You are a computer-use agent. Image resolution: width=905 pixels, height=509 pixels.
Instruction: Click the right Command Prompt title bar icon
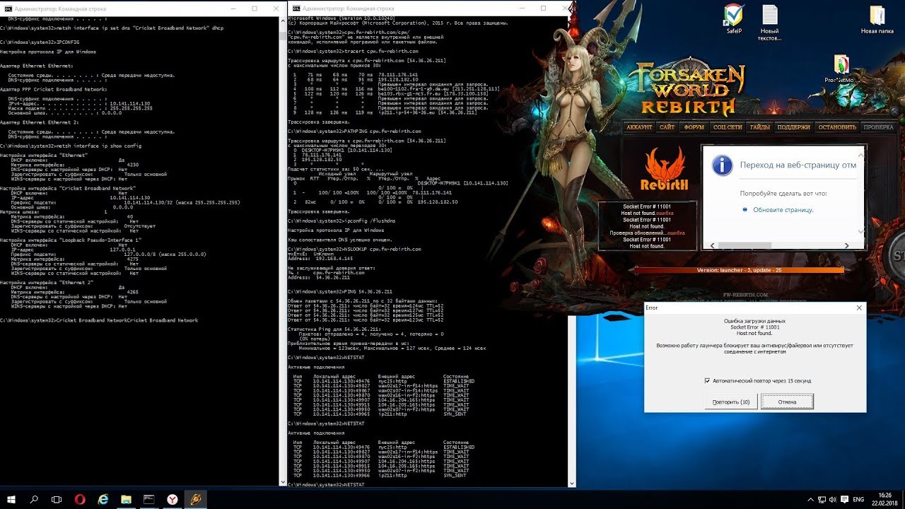(x=296, y=8)
